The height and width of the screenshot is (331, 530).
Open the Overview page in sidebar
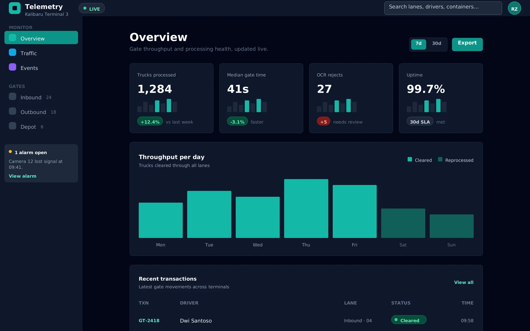(x=41, y=38)
